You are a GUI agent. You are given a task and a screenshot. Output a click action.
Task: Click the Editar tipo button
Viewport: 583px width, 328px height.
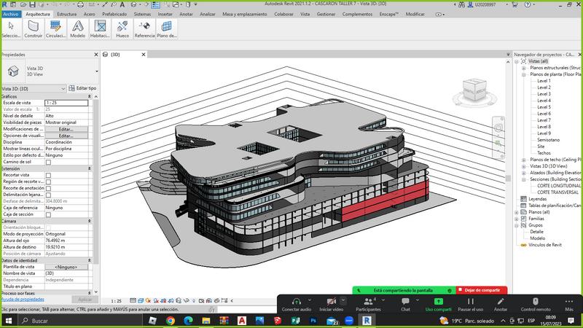coord(82,88)
